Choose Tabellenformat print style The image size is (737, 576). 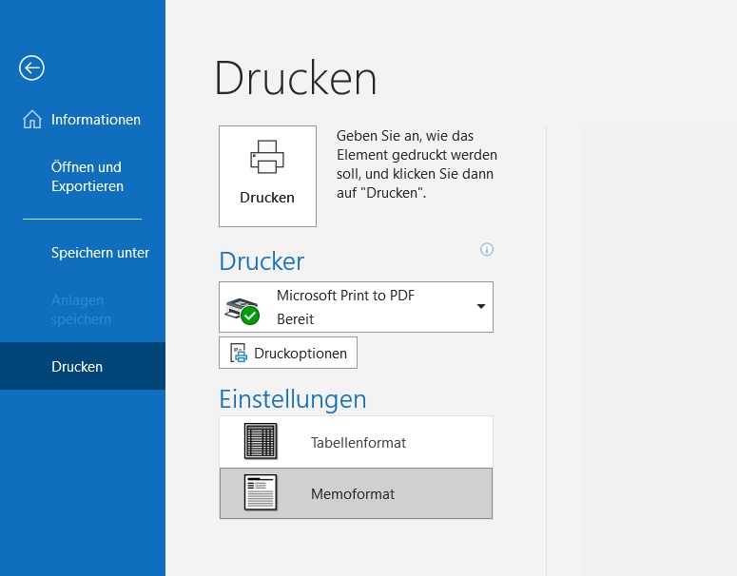click(x=356, y=442)
